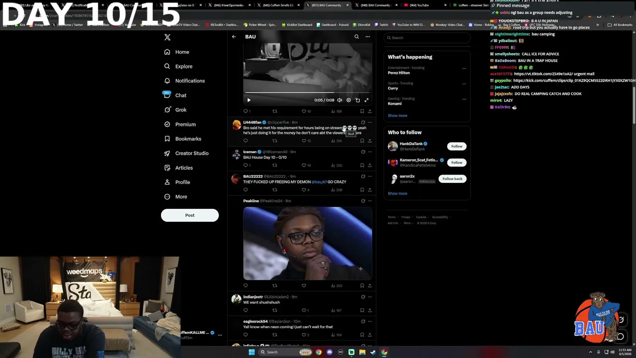Open more options on LH448fan's post
636x358 pixels.
click(x=370, y=122)
